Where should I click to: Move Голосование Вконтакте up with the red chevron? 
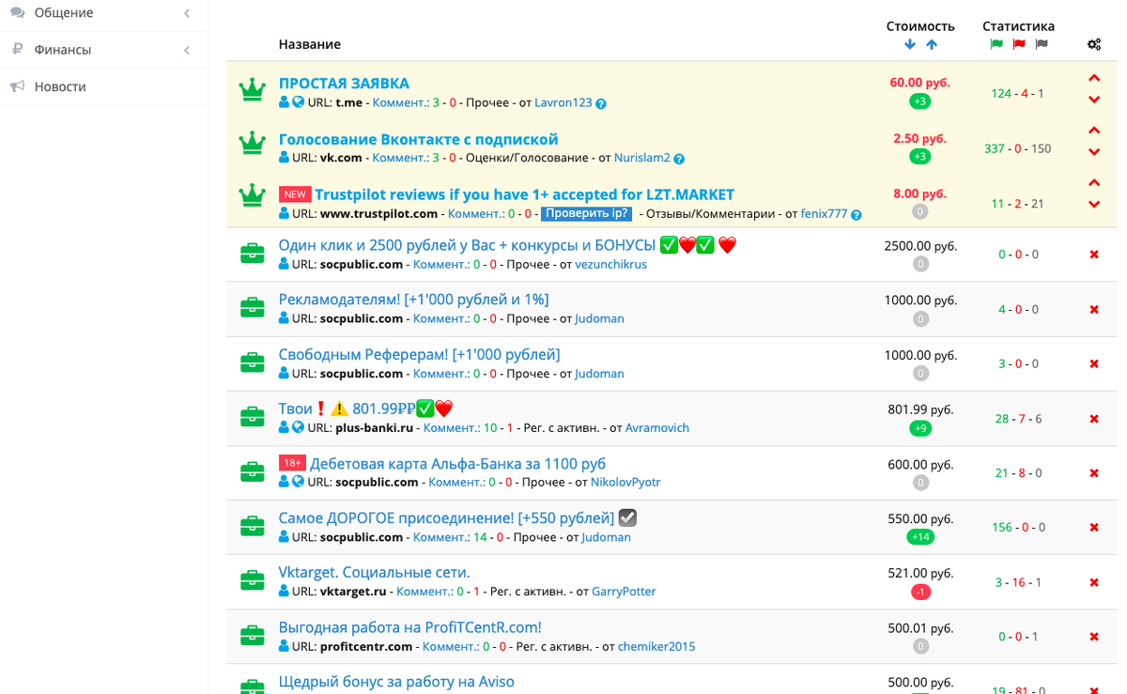pos(1094,131)
